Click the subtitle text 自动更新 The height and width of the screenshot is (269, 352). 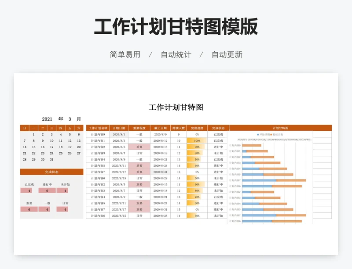click(x=227, y=55)
